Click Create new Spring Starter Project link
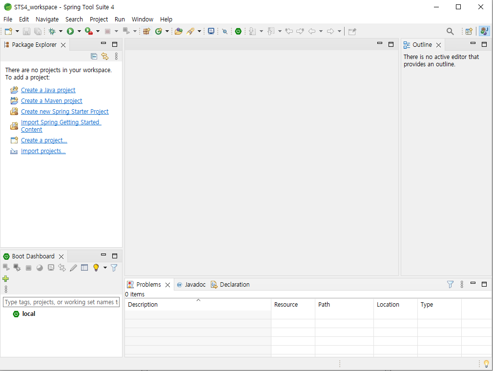 tap(65, 112)
